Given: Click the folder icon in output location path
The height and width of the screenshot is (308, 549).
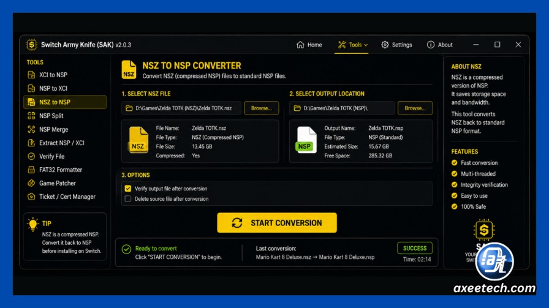Looking at the screenshot, I should (297, 108).
